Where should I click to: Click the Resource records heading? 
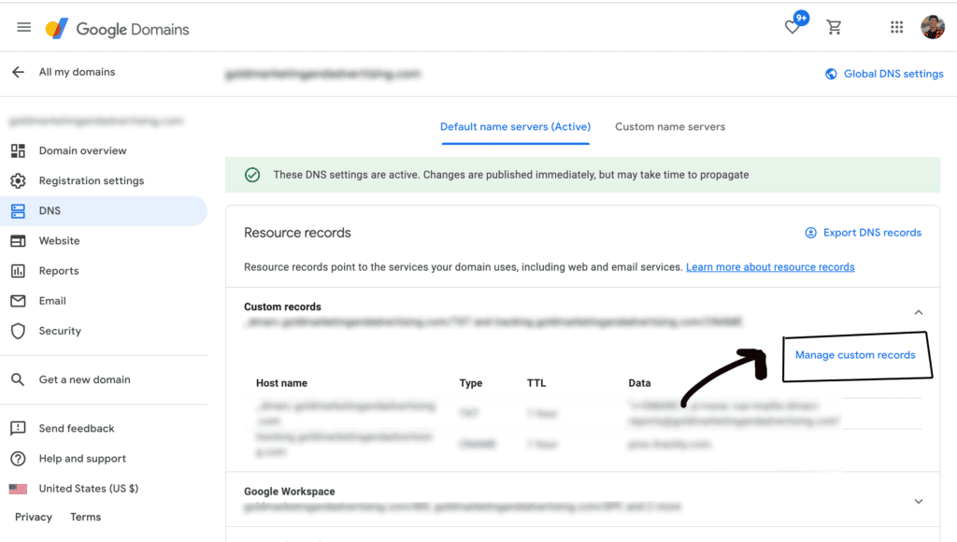[x=297, y=233]
